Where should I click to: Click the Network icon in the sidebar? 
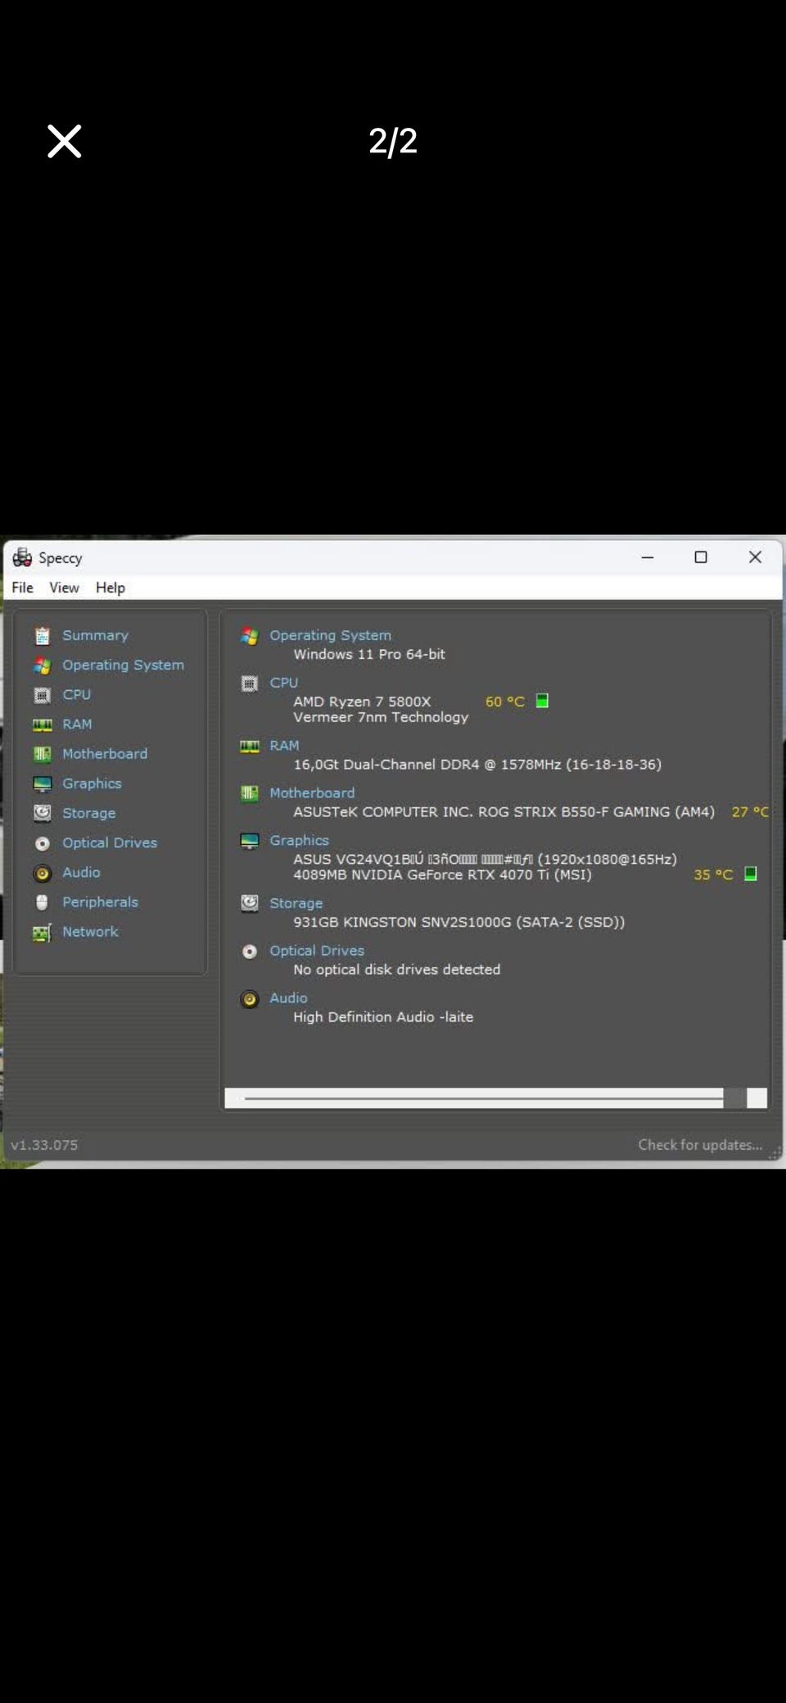coord(42,933)
